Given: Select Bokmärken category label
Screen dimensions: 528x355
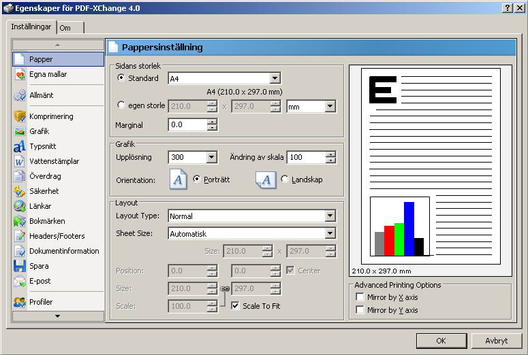Looking at the screenshot, I should 47,221.
